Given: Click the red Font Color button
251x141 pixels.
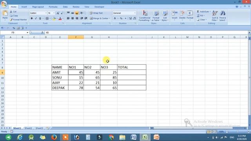Looking at the screenshot, I should point(60,18).
